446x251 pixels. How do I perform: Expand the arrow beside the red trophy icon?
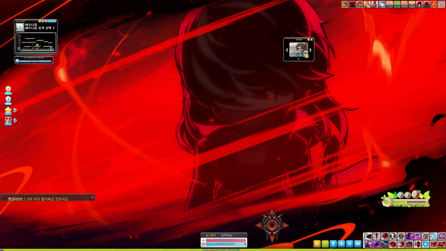pyautogui.click(x=15, y=120)
